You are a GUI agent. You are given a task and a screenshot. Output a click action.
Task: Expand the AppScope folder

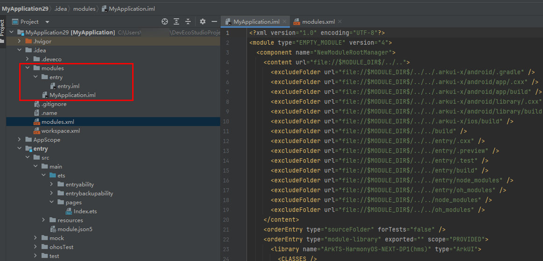20,140
